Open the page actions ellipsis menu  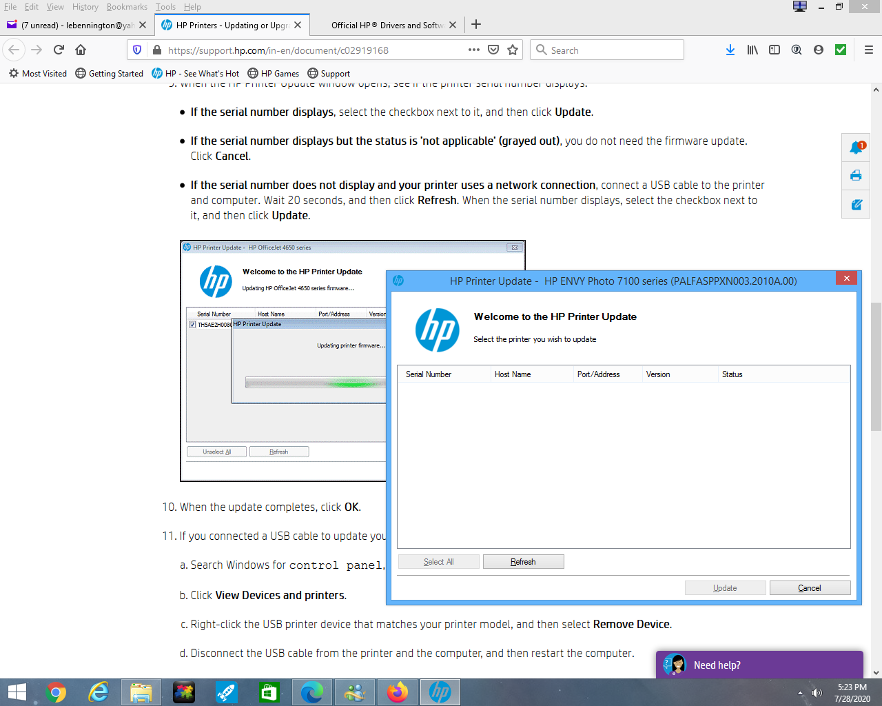pyautogui.click(x=474, y=50)
